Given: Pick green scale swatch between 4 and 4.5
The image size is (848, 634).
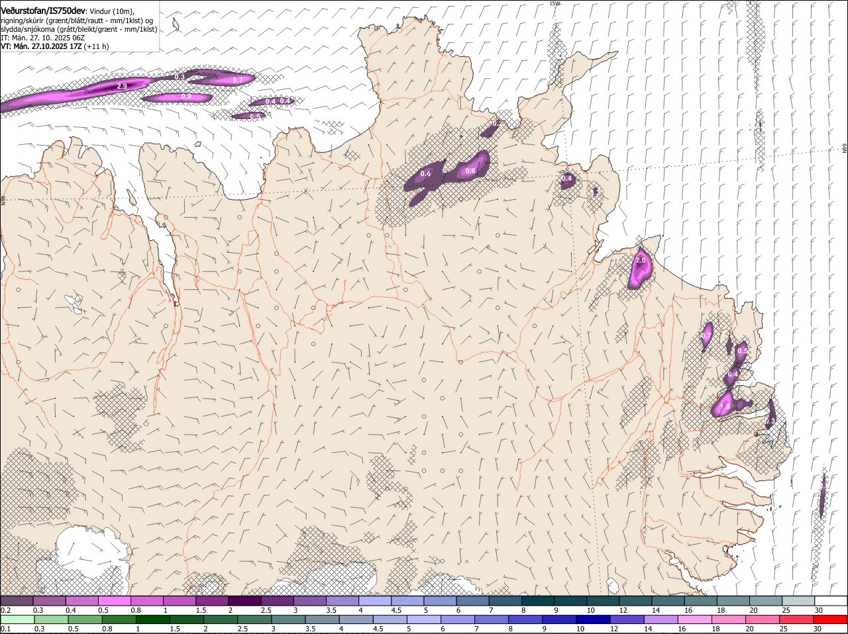Looking at the screenshot, I should (x=356, y=619).
